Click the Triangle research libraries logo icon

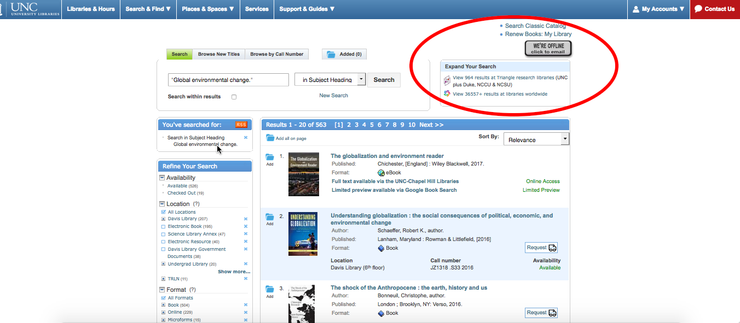(x=447, y=81)
